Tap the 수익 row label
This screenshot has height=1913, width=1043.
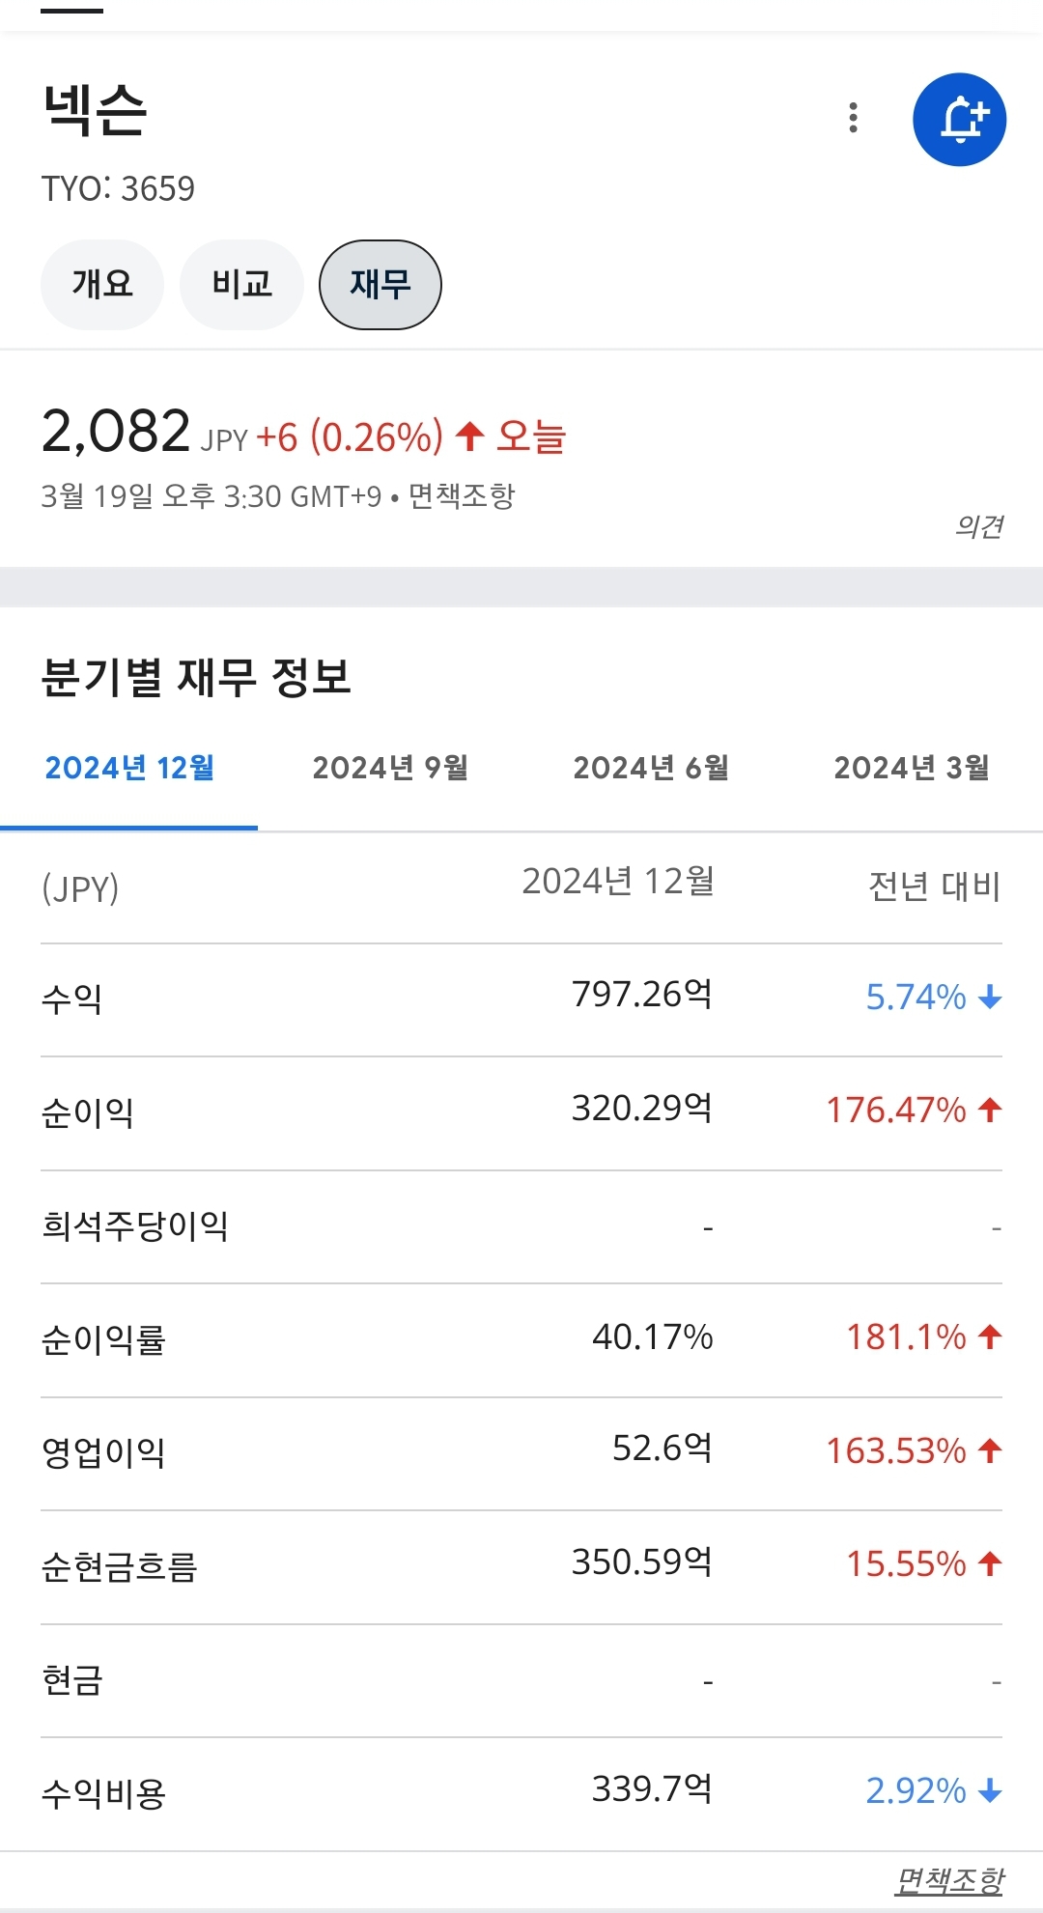pyautogui.click(x=71, y=999)
